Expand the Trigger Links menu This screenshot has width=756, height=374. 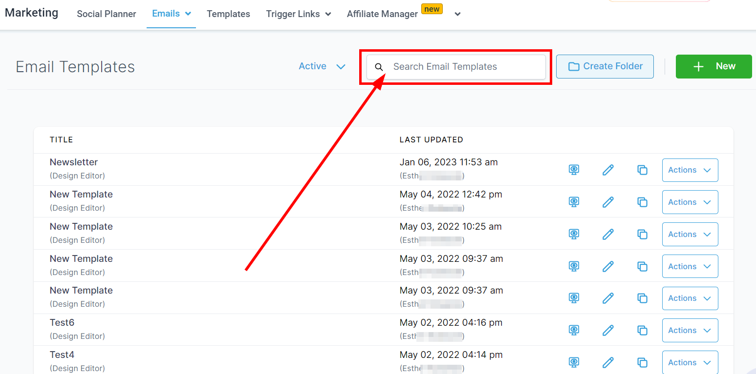[298, 14]
